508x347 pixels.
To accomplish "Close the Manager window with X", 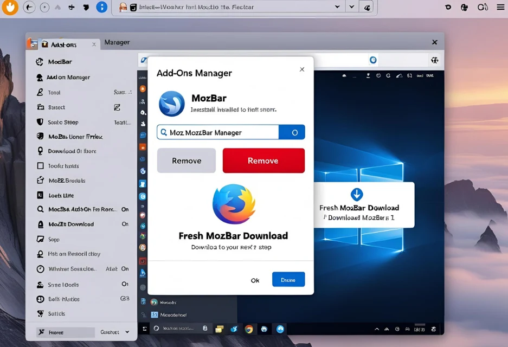I will click(435, 42).
